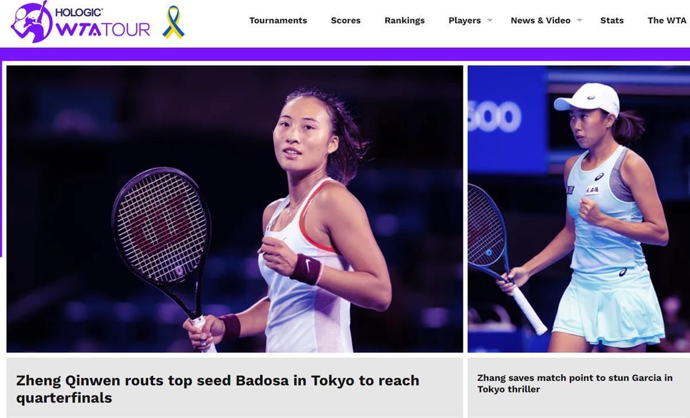690x418 pixels.
Task: Select the News & Video nav link
Action: pyautogui.click(x=540, y=20)
